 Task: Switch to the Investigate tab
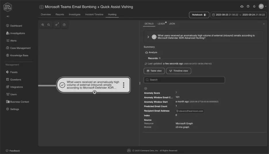coord(75,15)
